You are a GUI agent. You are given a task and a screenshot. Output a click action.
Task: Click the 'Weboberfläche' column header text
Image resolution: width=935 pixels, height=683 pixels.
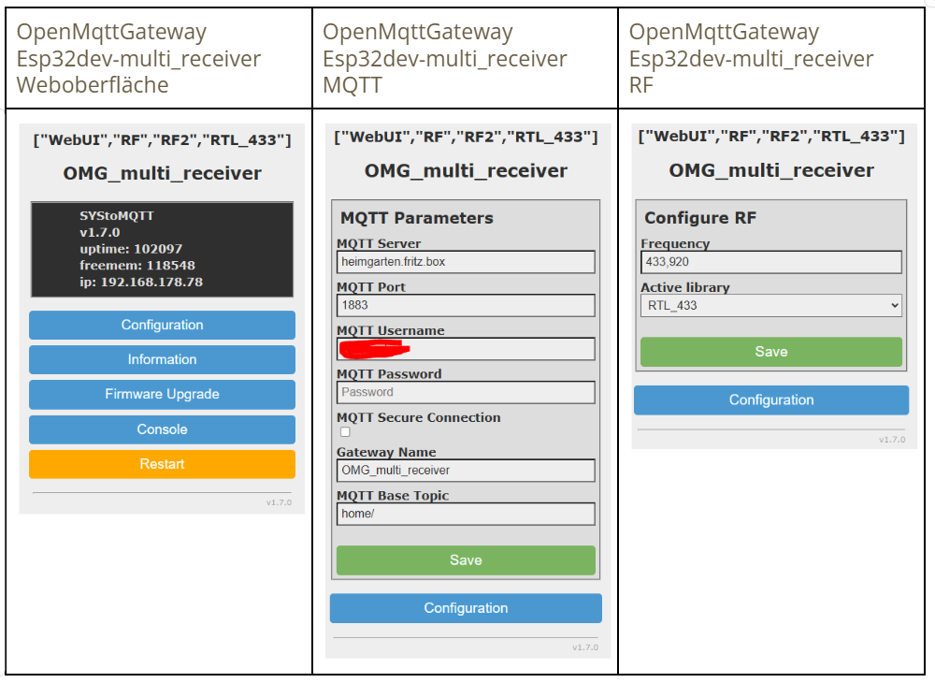coord(93,85)
